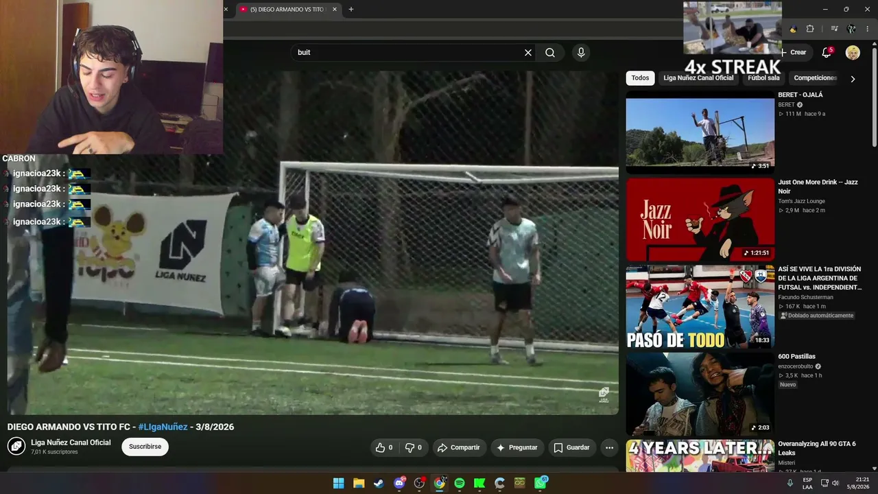878x494 pixels.
Task: Clear the YouTube search box text
Action: point(528,53)
